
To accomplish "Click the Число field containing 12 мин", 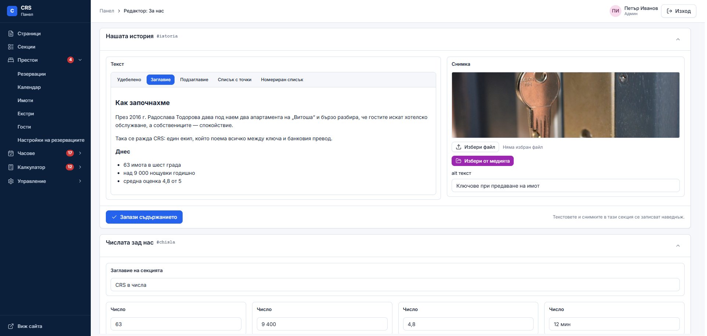I will point(614,324).
